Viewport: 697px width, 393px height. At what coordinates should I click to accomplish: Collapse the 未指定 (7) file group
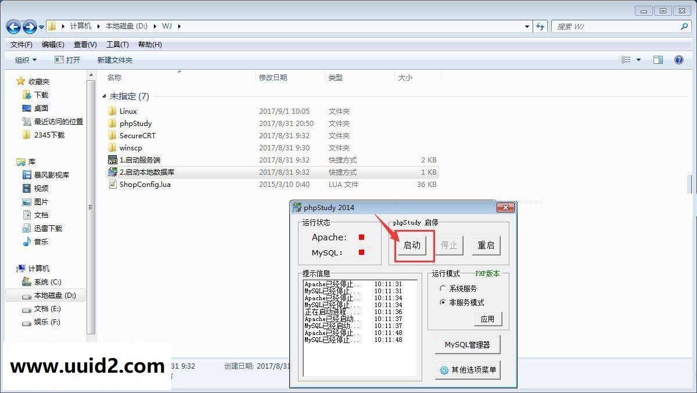point(105,96)
